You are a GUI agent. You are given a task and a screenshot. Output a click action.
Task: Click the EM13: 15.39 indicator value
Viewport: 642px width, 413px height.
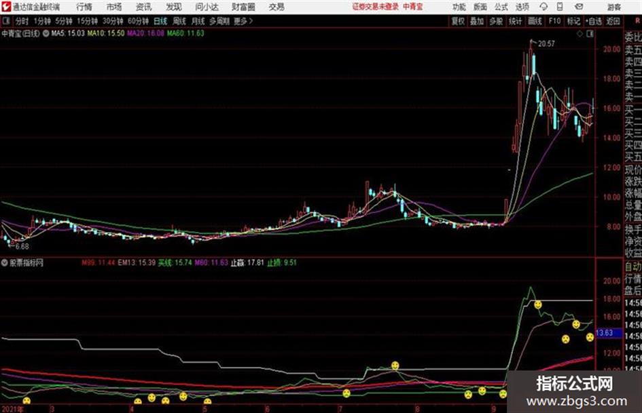[x=137, y=262]
